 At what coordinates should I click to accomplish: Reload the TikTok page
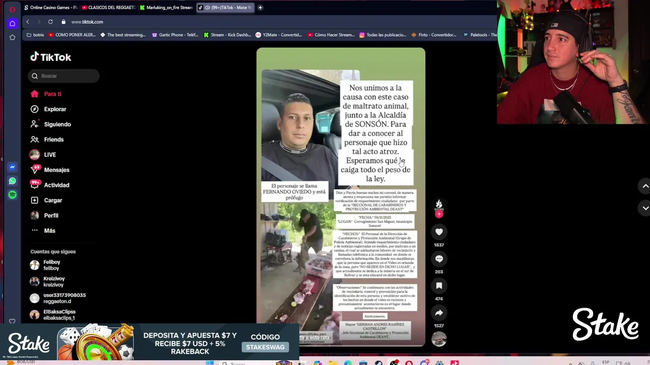(50, 22)
